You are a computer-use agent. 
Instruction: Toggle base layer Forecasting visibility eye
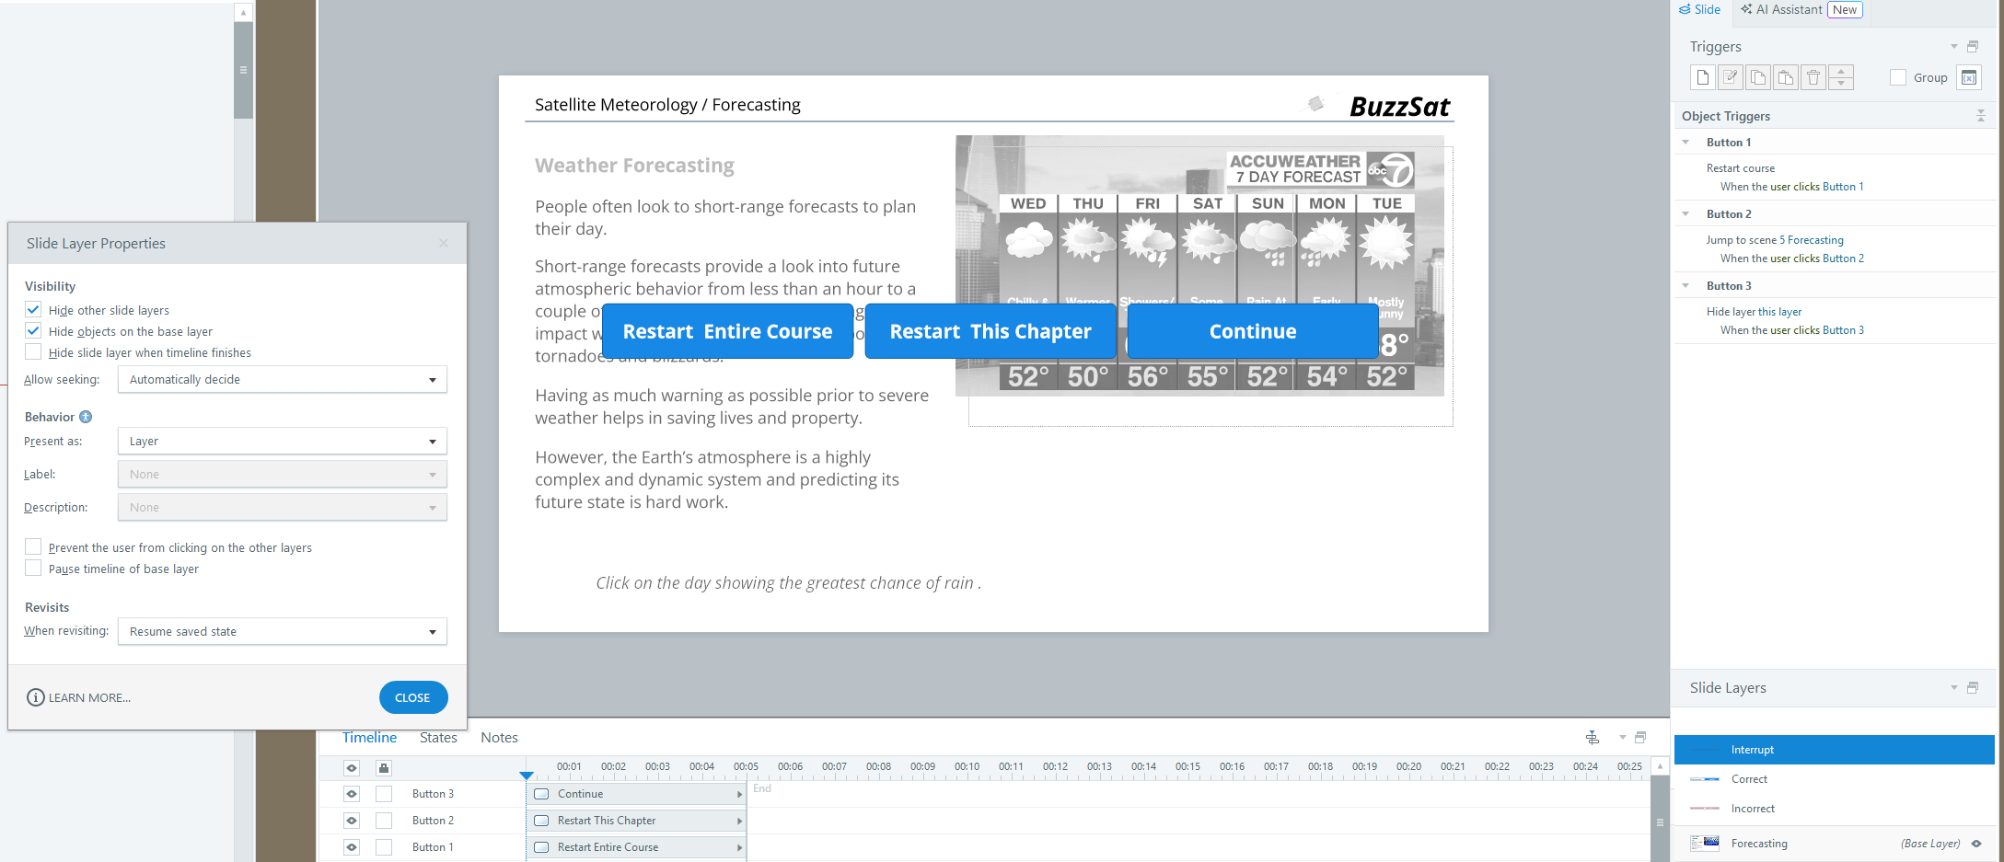pos(1976,844)
